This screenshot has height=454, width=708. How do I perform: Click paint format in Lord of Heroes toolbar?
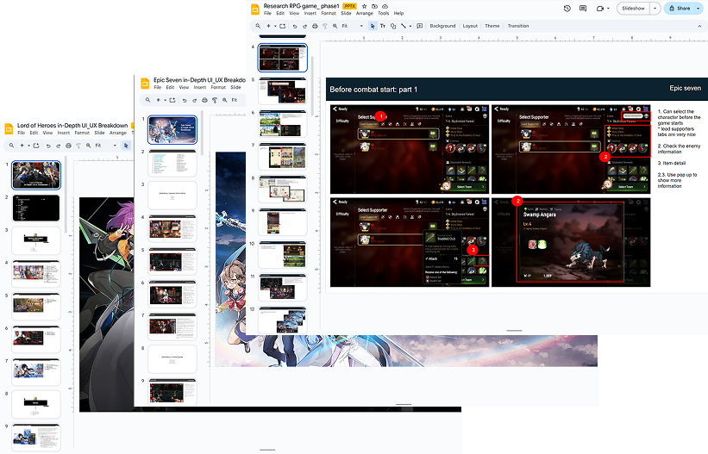click(79, 146)
